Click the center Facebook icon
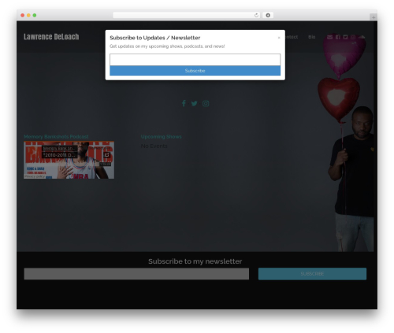 (184, 103)
